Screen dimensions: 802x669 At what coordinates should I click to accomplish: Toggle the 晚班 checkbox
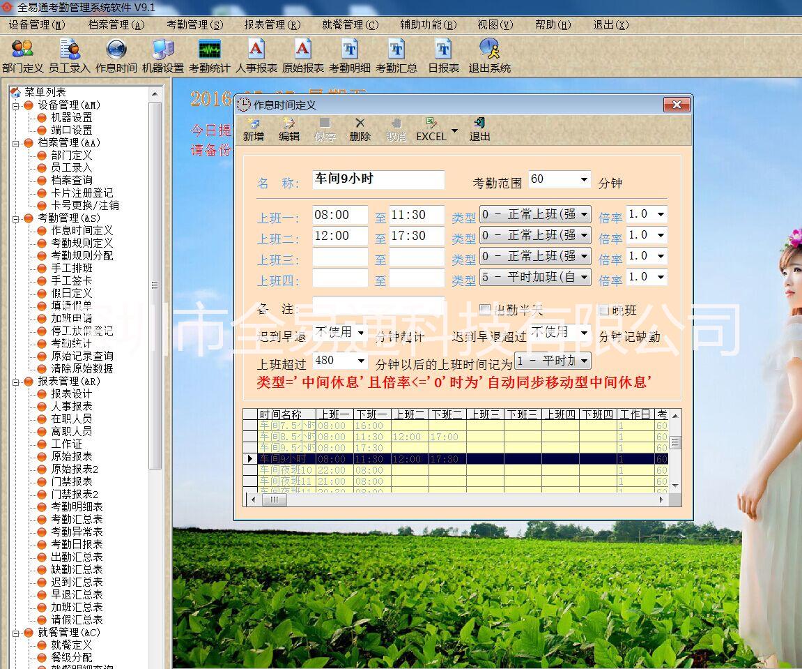point(603,310)
